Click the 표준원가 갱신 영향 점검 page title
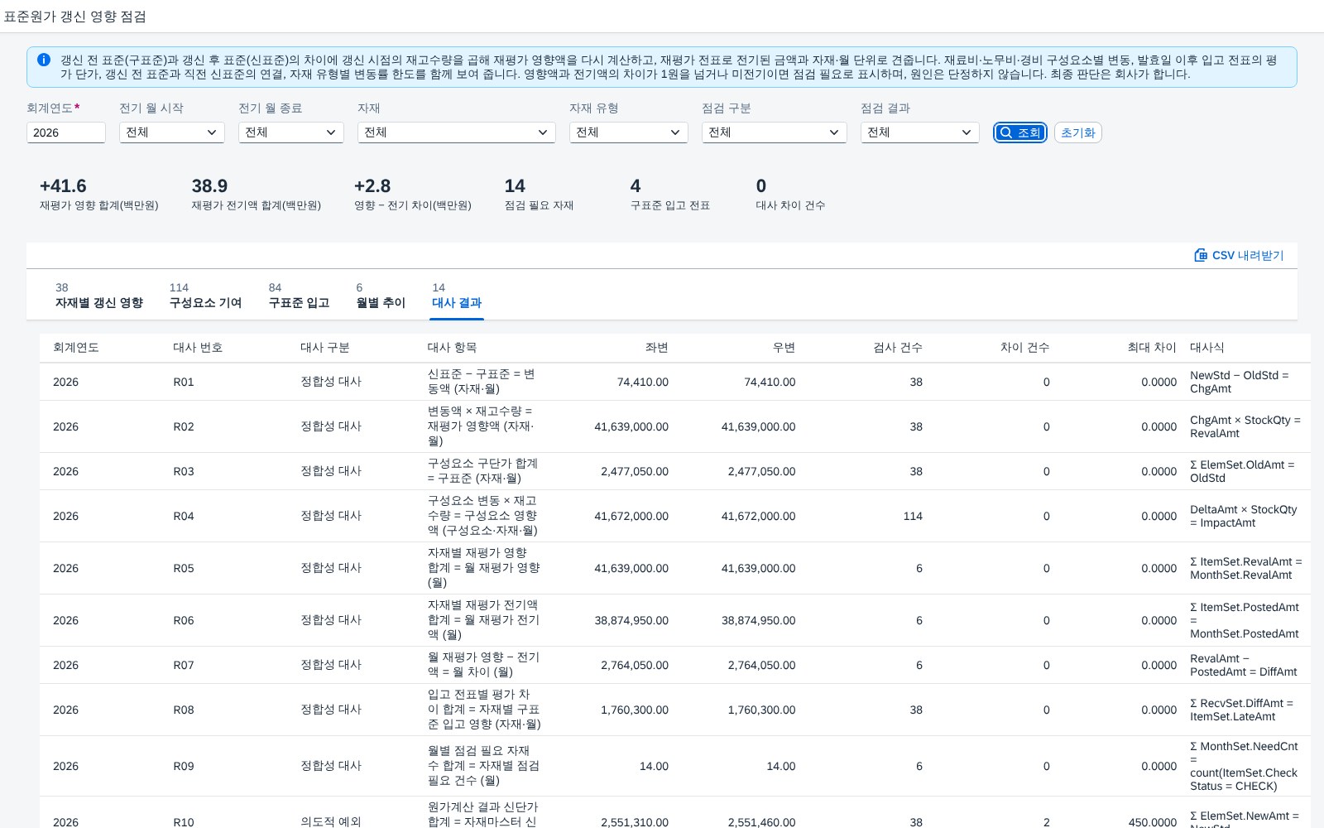Viewport: 1324px width, 828px height. point(74,17)
